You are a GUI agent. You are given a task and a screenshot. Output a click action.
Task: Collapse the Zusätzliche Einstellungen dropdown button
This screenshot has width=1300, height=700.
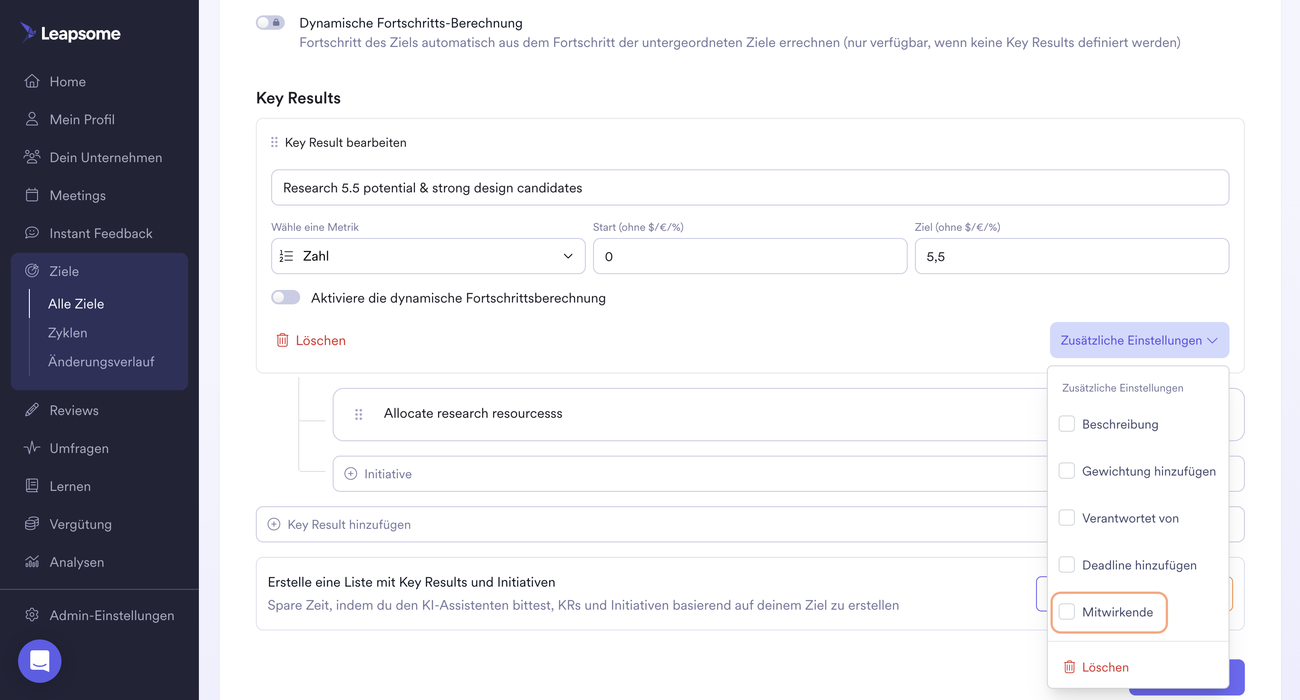tap(1139, 340)
